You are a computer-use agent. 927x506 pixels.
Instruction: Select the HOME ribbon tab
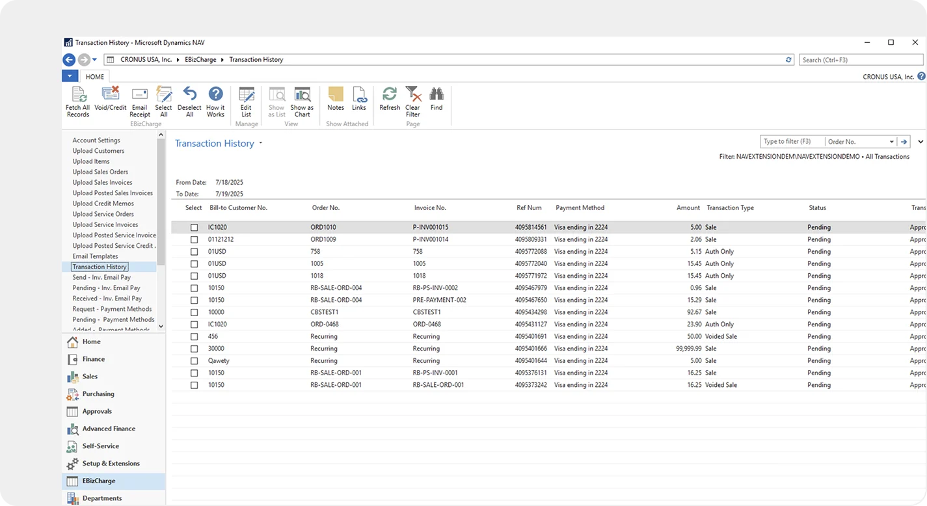(95, 76)
